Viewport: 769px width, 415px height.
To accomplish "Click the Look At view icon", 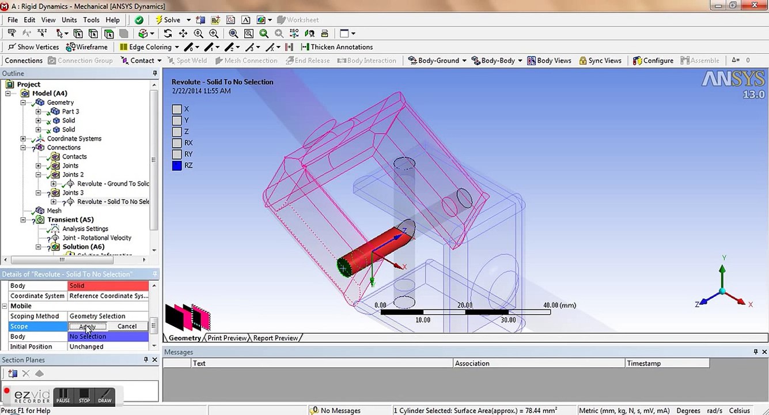I will tap(309, 33).
